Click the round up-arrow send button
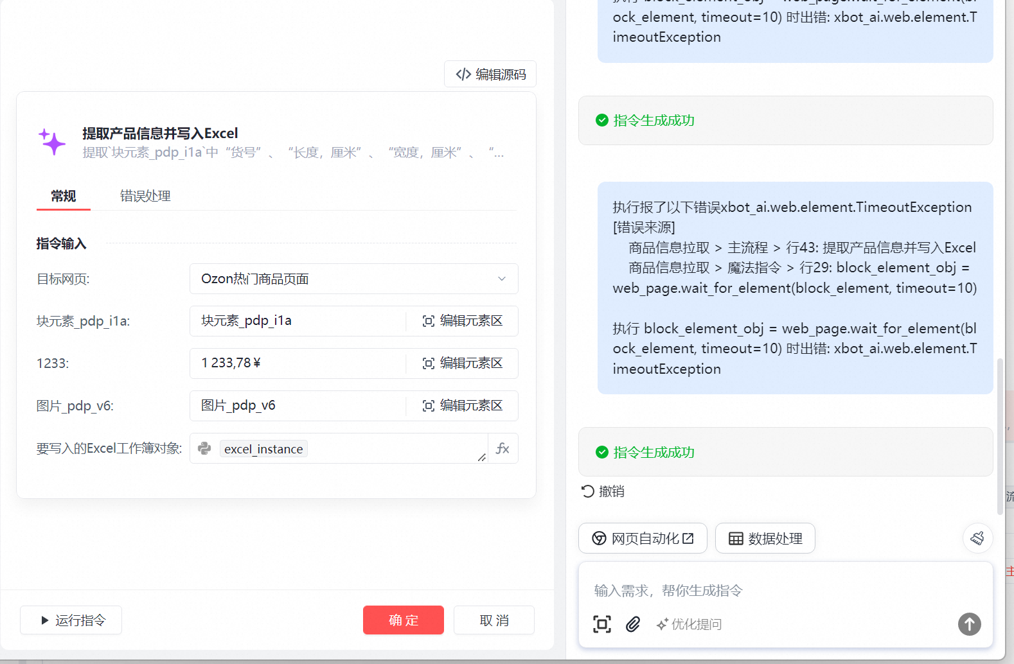The height and width of the screenshot is (664, 1014). 970,624
